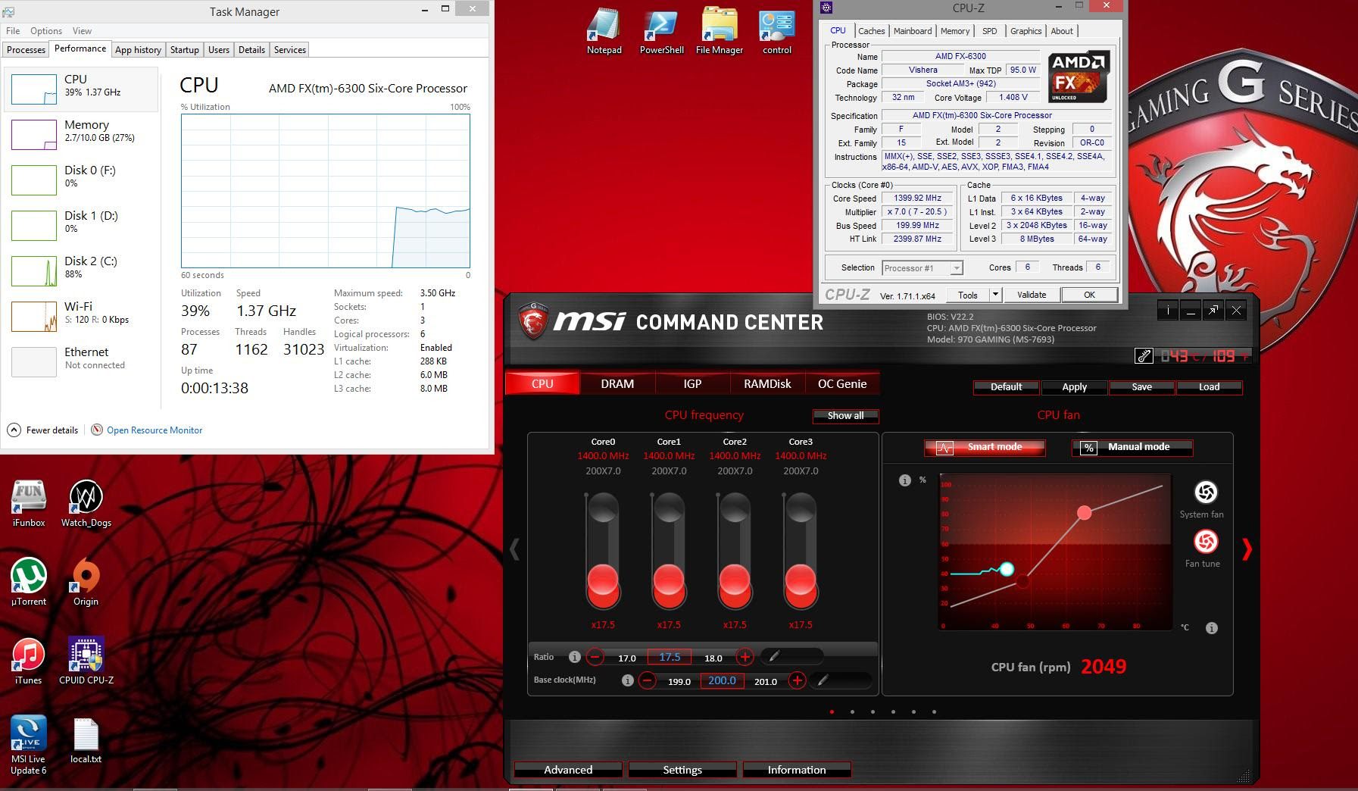
Task: Open the Processor #1 selection dropdown
Action: [x=923, y=268]
